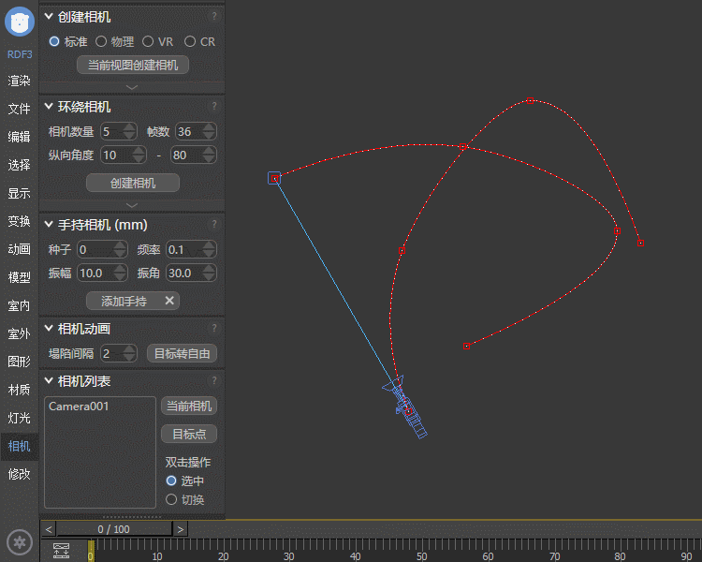Screen dimensions: 702x562
Task: Go to previous frame arrow
Action: 49,529
